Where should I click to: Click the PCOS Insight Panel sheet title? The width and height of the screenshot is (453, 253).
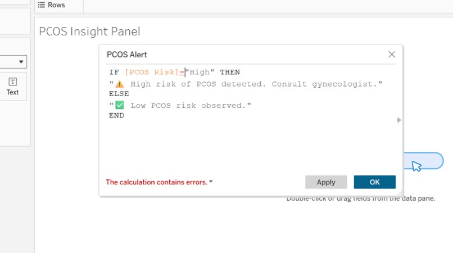[89, 31]
